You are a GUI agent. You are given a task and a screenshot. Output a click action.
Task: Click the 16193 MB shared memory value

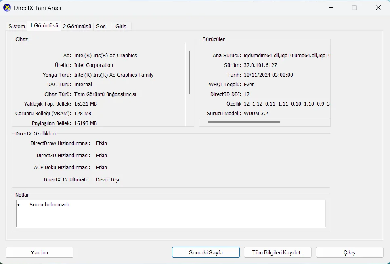(86, 123)
